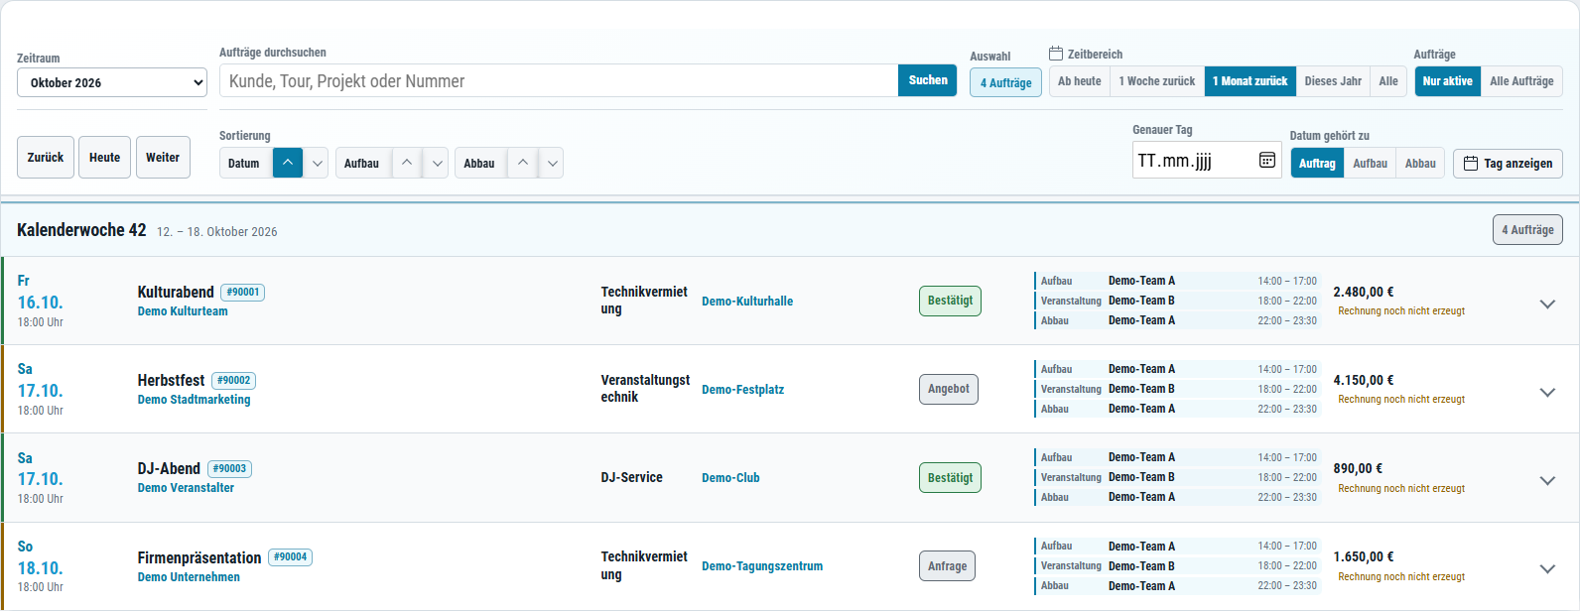Select the 'Ab heute' time range
The width and height of the screenshot is (1580, 611).
(1080, 81)
